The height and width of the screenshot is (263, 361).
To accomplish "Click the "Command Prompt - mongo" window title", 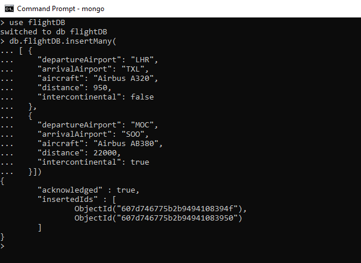I will coord(61,9).
